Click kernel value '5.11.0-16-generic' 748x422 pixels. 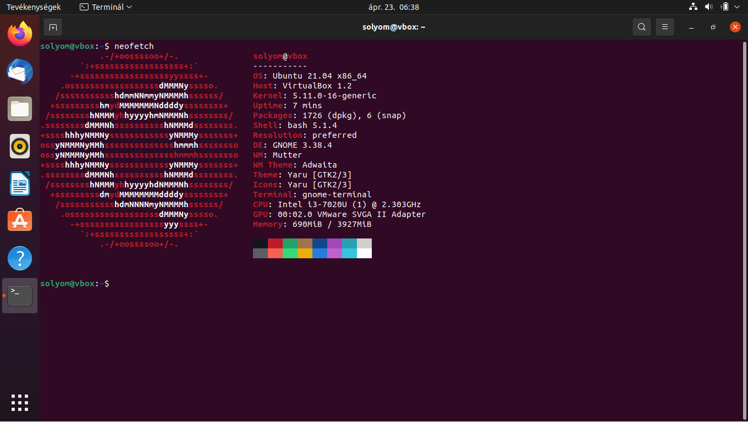pyautogui.click(x=334, y=96)
